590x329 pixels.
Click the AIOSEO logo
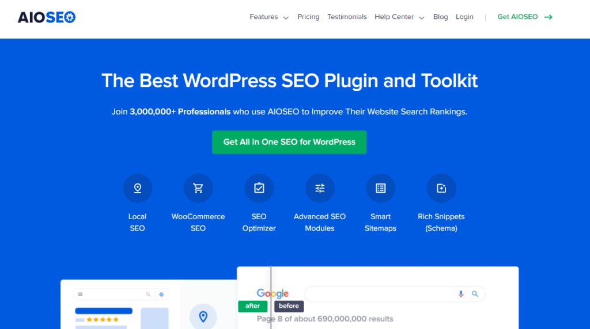click(x=47, y=17)
